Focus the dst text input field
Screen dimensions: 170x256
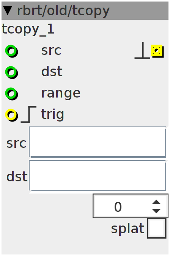98,176
